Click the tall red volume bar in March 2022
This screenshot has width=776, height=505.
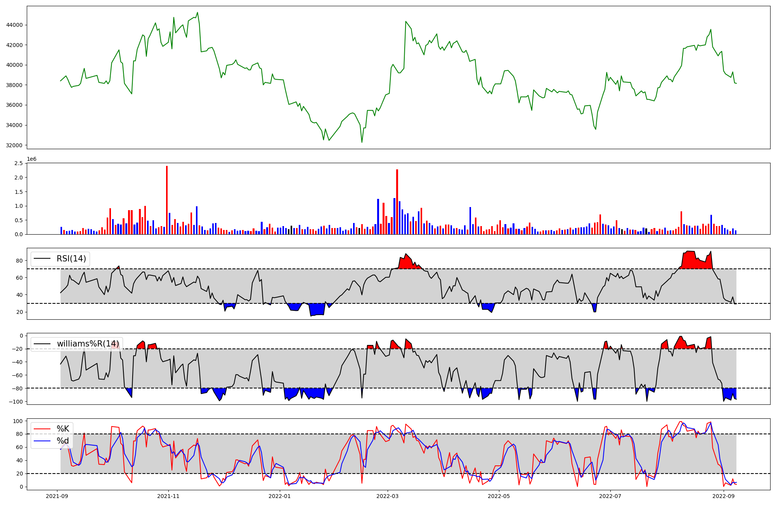point(397,202)
